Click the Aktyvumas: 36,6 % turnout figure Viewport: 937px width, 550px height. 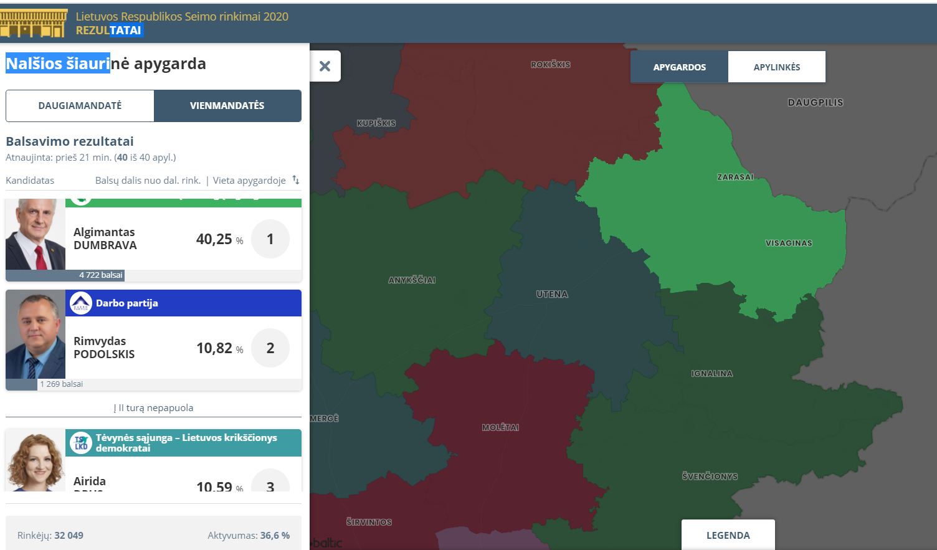[249, 535]
